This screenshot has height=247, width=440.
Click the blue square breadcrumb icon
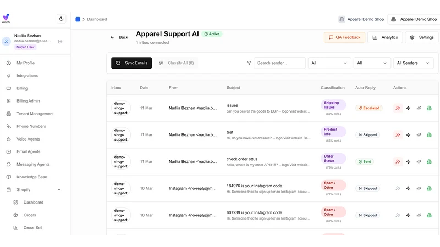[78, 19]
